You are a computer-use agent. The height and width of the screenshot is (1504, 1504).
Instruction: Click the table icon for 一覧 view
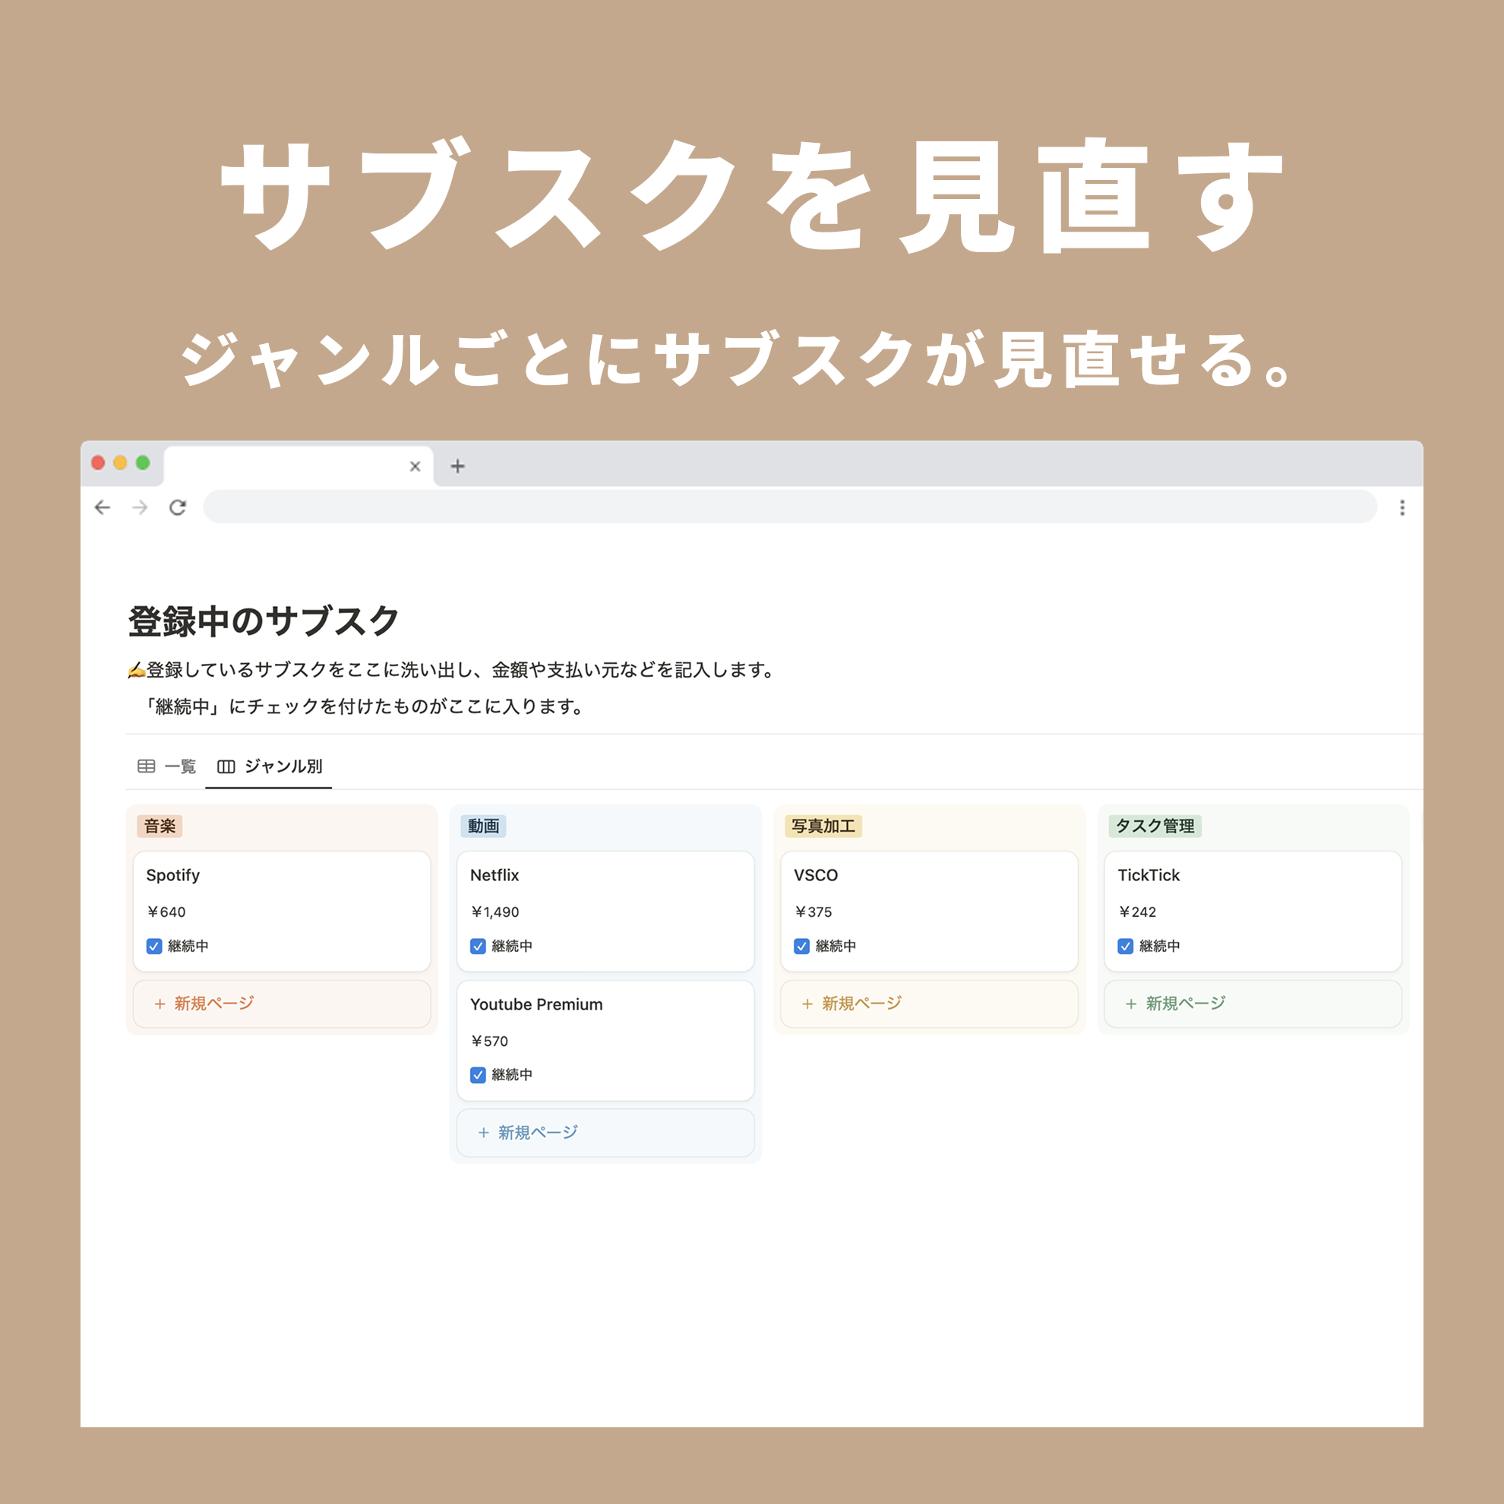point(147,766)
